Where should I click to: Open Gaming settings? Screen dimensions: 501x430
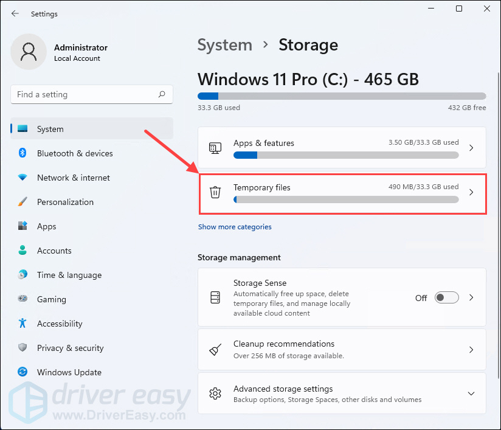tap(92, 299)
